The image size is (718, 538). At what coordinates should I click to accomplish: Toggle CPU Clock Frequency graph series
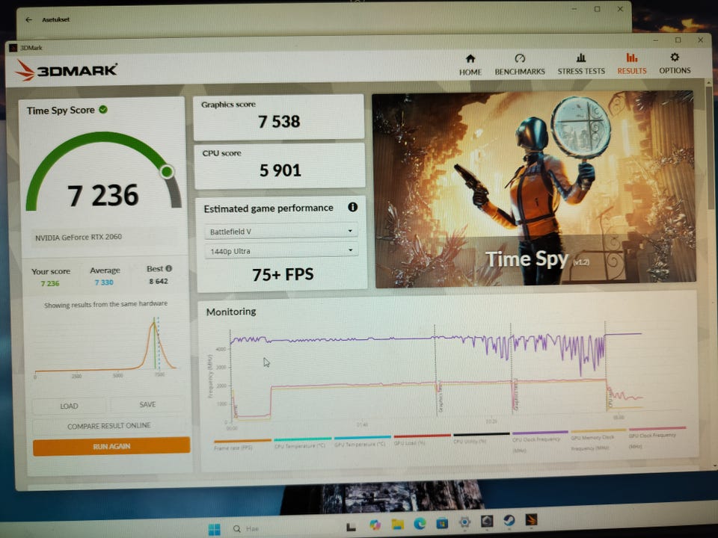[540, 441]
